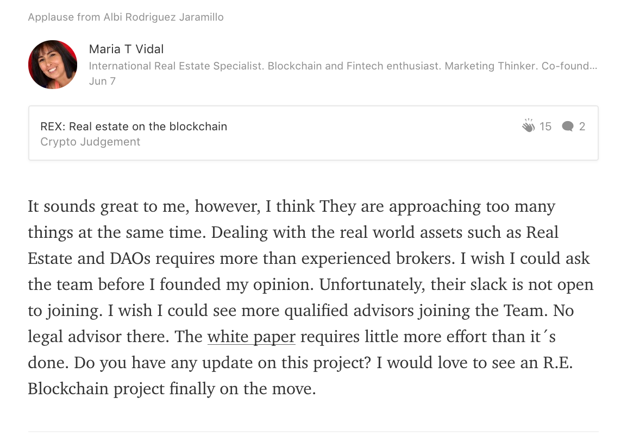Follow the underlined 'white paper' link
The width and height of the screenshot is (627, 442).
[x=251, y=337]
